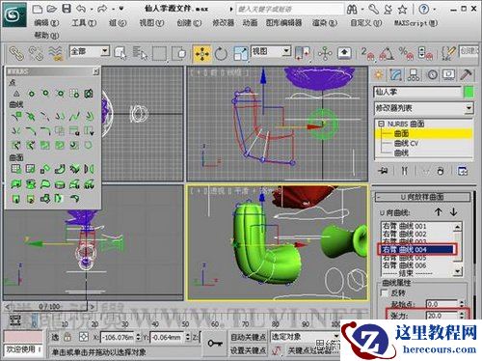Image resolution: width=482 pixels, height=361 pixels.
Task: Open the 视图(V) menu
Action: (151, 23)
